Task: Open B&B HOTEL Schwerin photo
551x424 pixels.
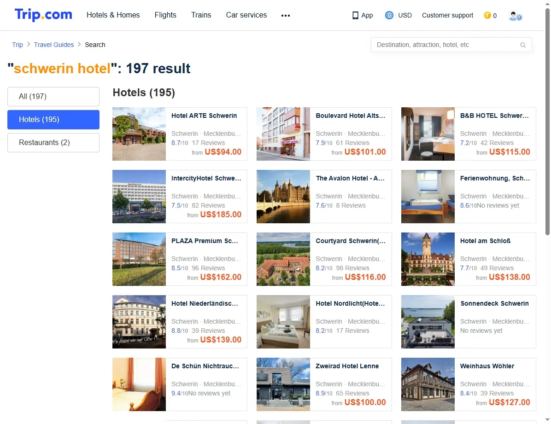Action: [x=428, y=134]
